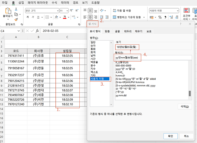Decrease decimal places

[177, 17]
